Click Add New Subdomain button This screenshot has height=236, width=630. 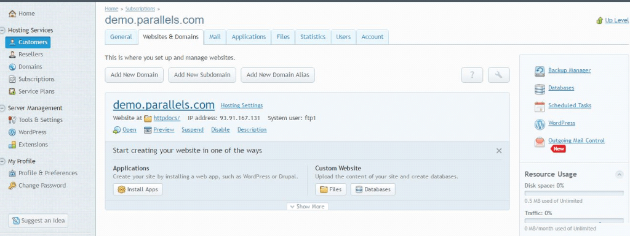pyautogui.click(x=202, y=75)
